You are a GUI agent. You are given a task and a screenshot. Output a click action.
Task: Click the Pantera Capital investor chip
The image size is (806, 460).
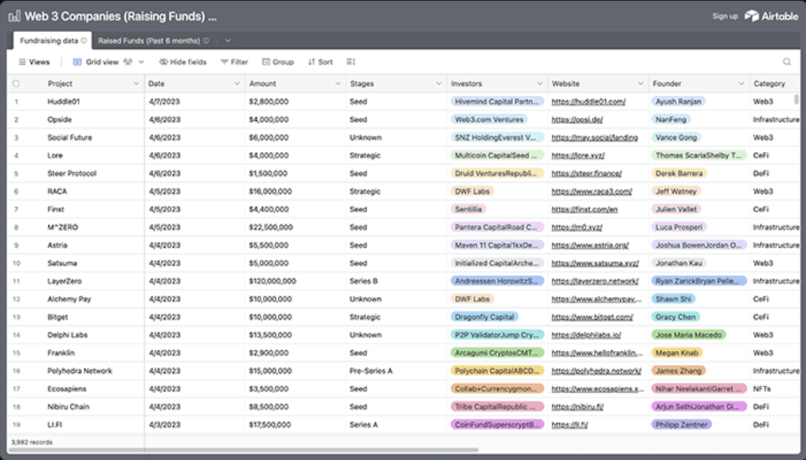(497, 227)
